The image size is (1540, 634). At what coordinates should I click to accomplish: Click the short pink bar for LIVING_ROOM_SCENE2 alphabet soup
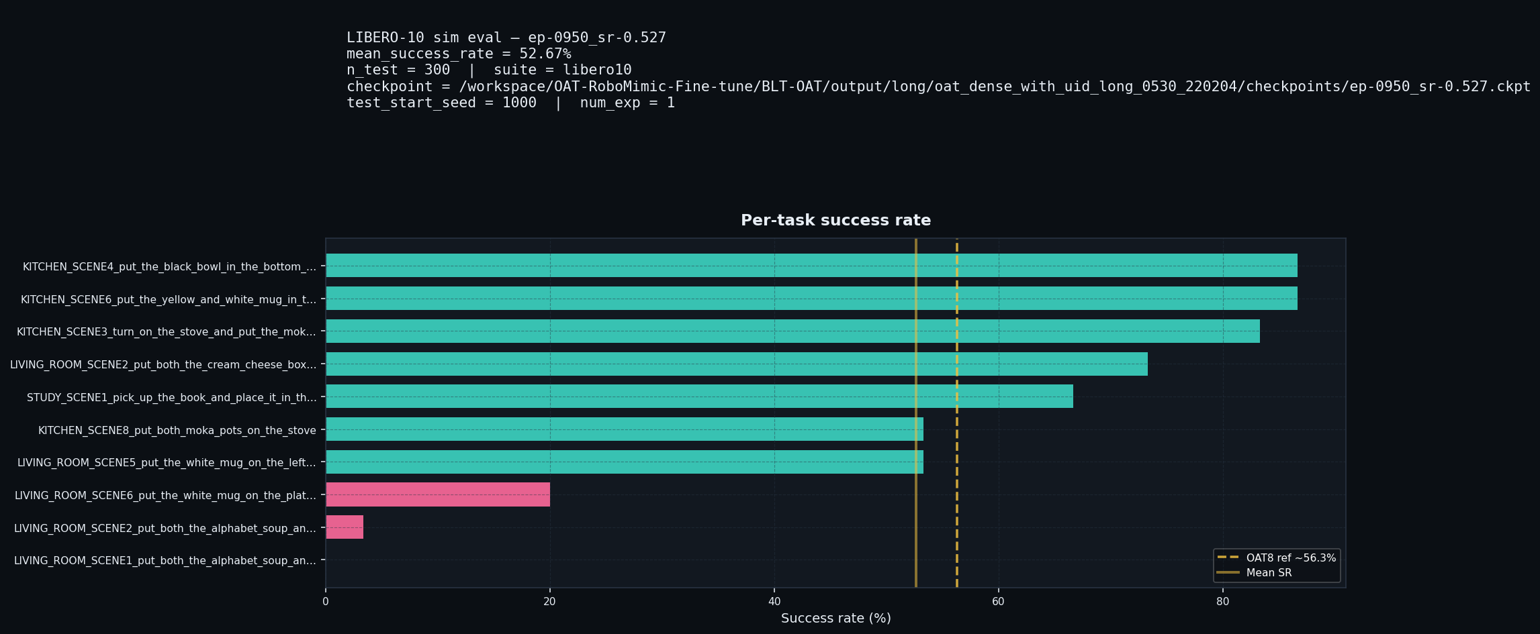point(345,527)
